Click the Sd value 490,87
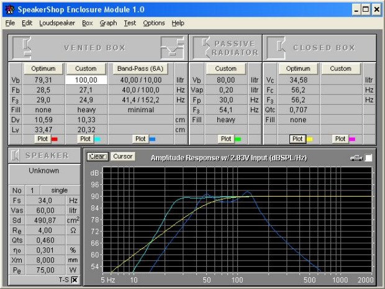This screenshot has width=385, height=289. (45, 220)
